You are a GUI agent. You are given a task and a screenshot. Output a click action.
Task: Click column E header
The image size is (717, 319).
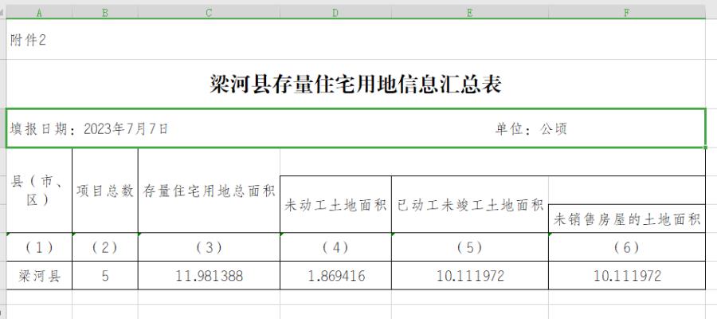tap(470, 12)
